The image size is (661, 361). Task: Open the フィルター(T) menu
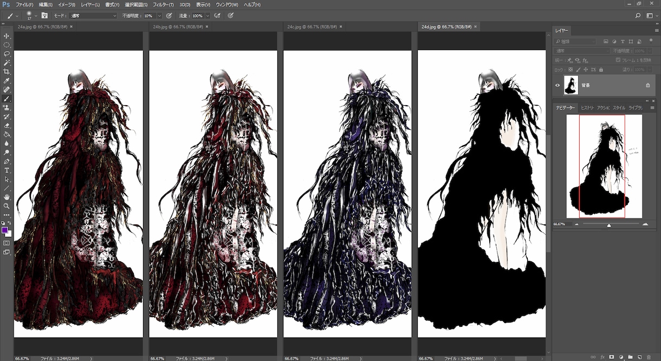[164, 4]
